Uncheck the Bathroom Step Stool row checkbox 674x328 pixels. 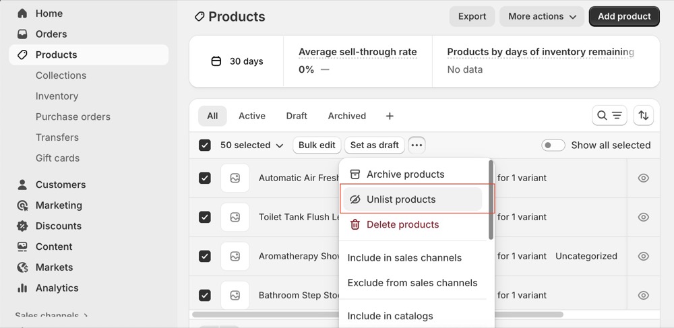[205, 295]
